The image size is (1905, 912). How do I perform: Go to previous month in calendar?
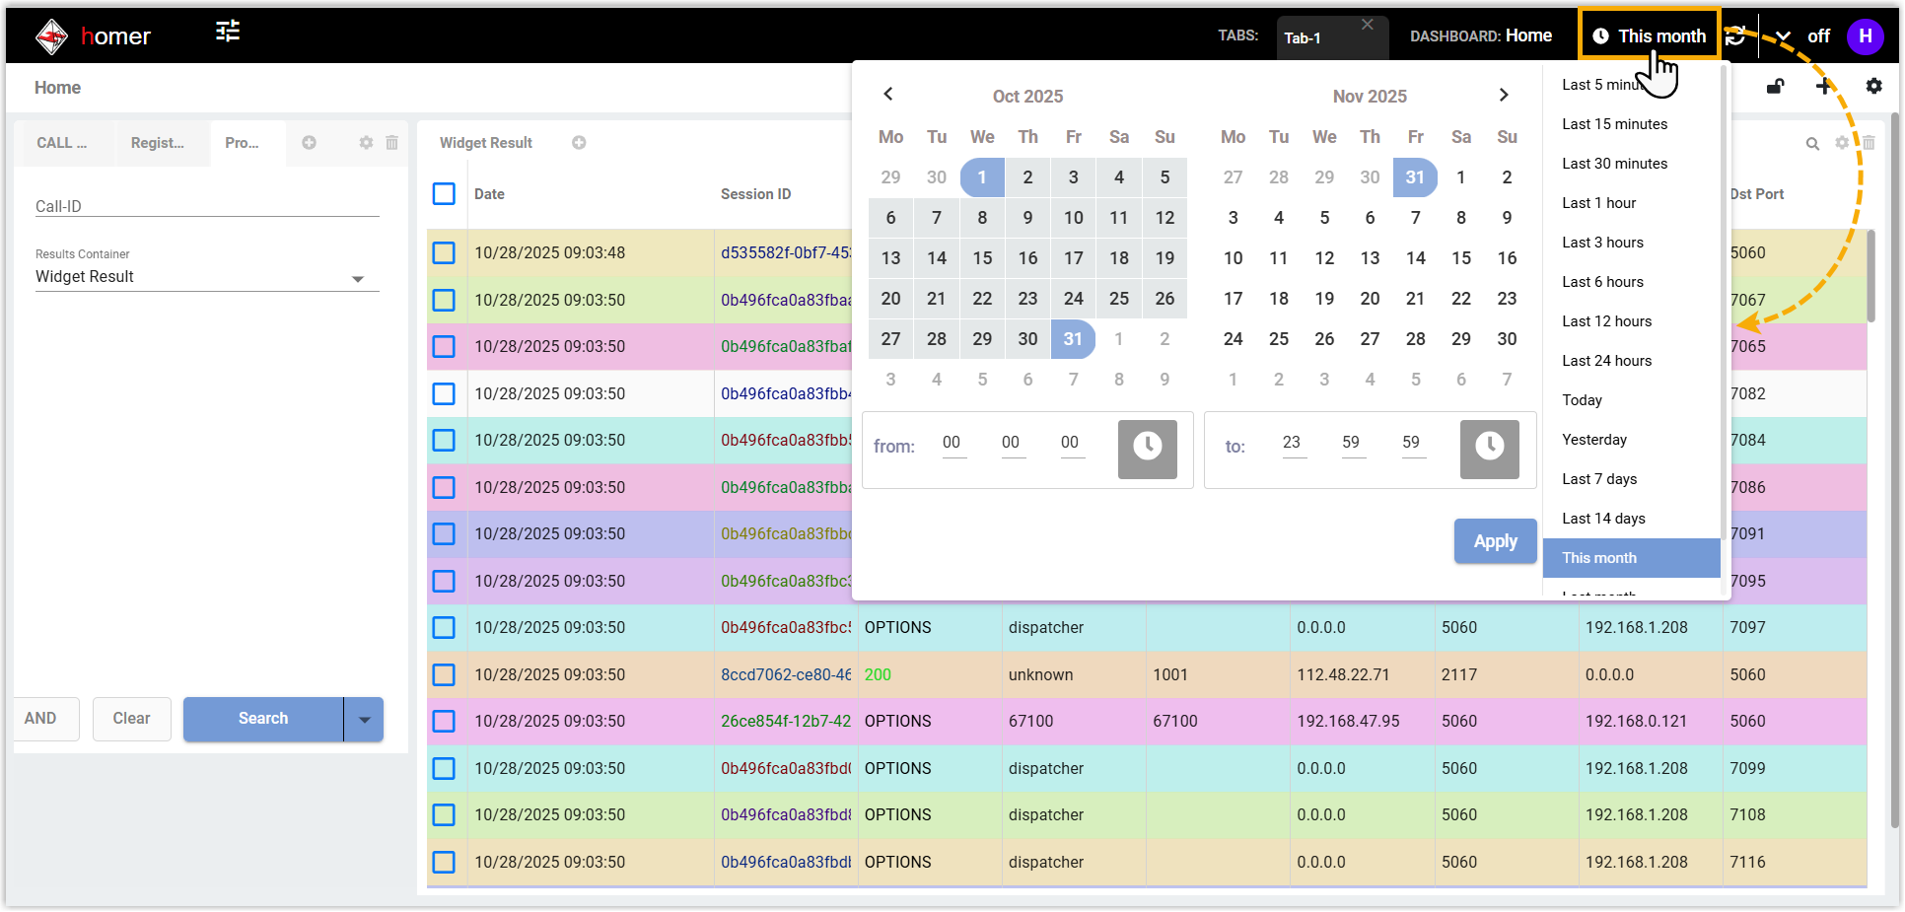coord(888,95)
